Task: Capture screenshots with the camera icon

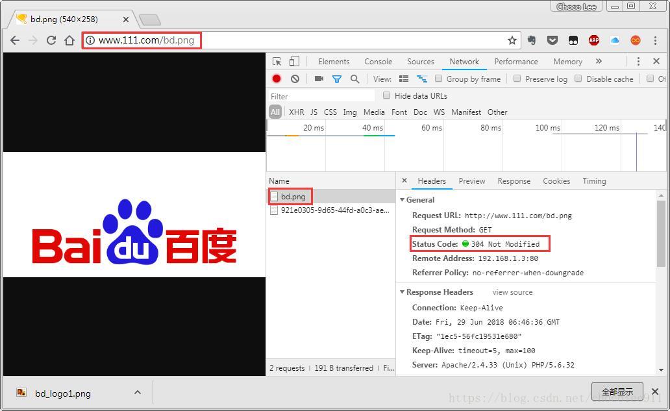Action: tap(319, 79)
